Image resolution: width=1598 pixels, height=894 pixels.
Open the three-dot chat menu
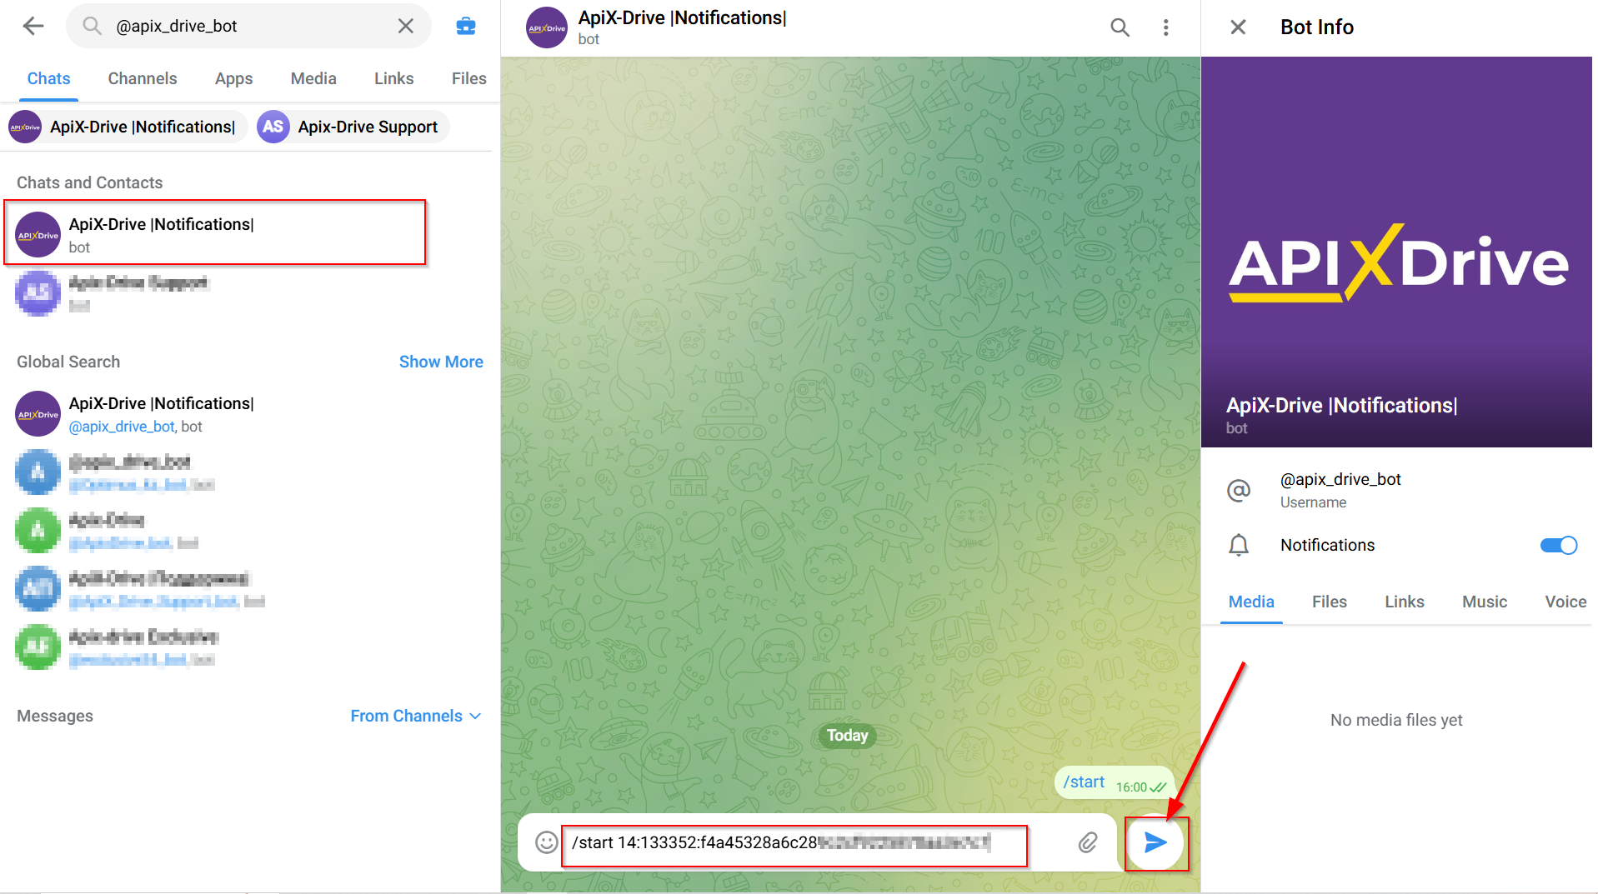tap(1165, 27)
